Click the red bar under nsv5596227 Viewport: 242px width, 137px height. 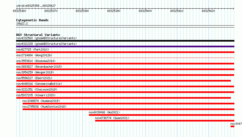click(123, 81)
